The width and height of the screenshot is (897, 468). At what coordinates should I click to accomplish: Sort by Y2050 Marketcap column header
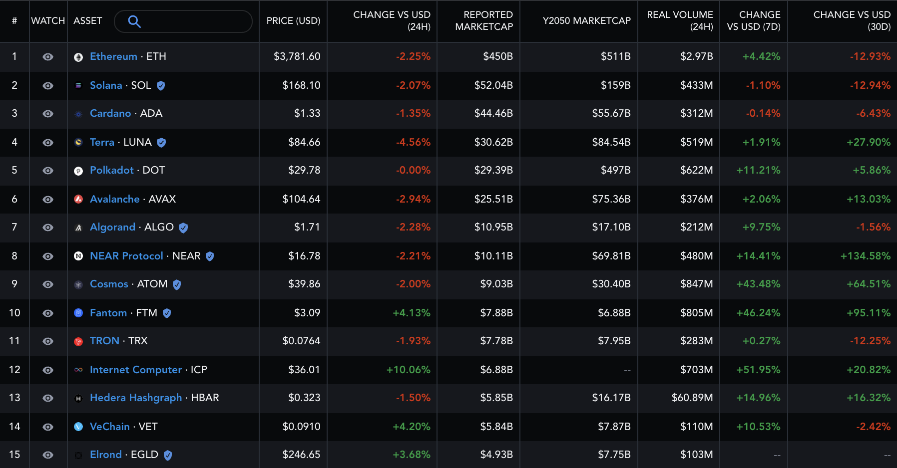click(x=586, y=21)
